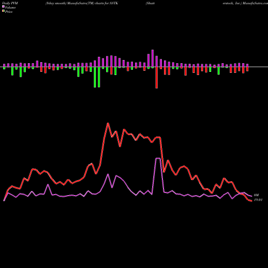Select the 'Volume' legend label
This screenshot has width=268, height=268.
click(10, 8)
